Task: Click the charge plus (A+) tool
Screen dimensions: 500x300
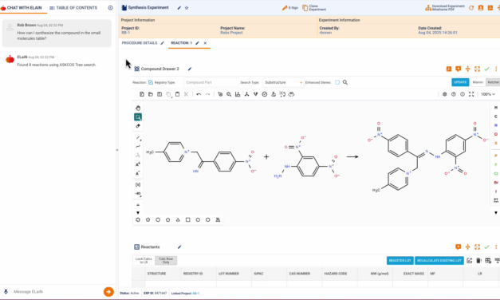Action: point(138,164)
